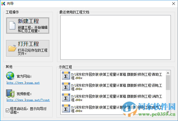This screenshot has height=121, width=178.
Task: Click the 打开工程 button
Action: click(28, 48)
